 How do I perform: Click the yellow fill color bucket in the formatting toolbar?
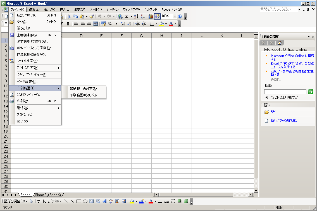(161, 24)
